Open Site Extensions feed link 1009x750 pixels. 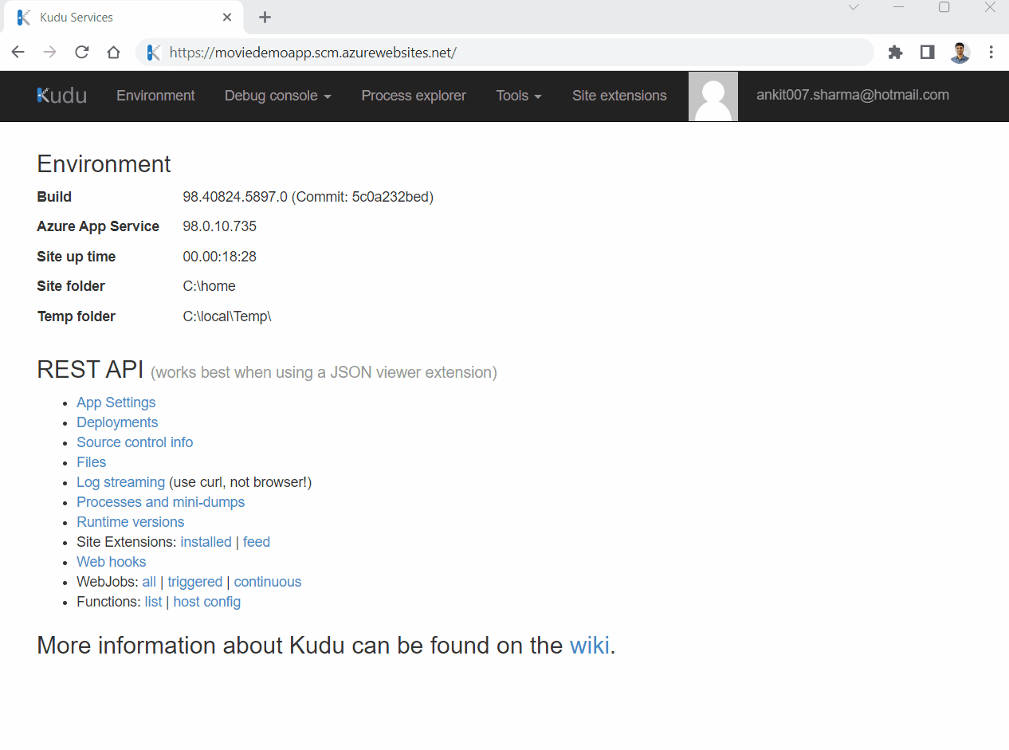click(x=257, y=542)
